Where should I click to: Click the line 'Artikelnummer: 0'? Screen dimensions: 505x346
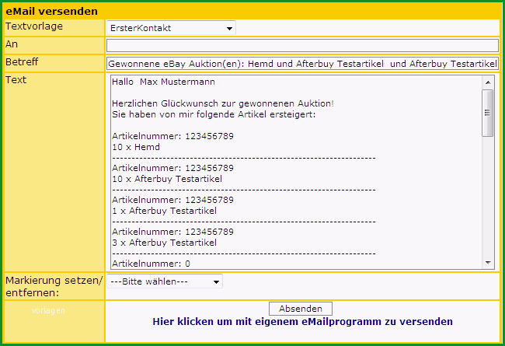151,264
